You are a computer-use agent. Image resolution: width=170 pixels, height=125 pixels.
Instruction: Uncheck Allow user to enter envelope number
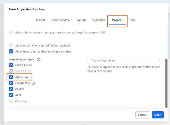11,51
